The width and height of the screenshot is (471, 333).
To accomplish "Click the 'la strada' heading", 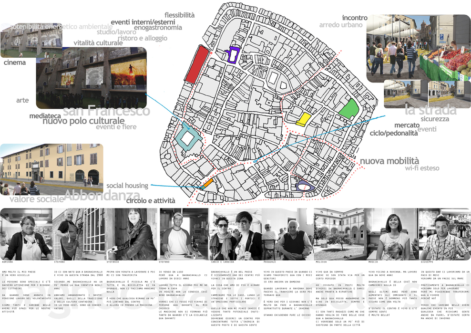I will click(x=431, y=110).
